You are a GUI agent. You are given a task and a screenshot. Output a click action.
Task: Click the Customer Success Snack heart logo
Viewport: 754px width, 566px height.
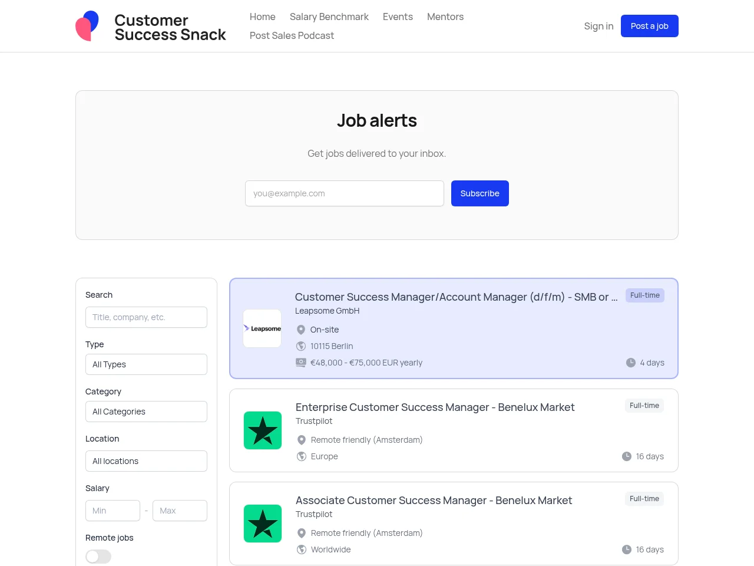coord(87,26)
